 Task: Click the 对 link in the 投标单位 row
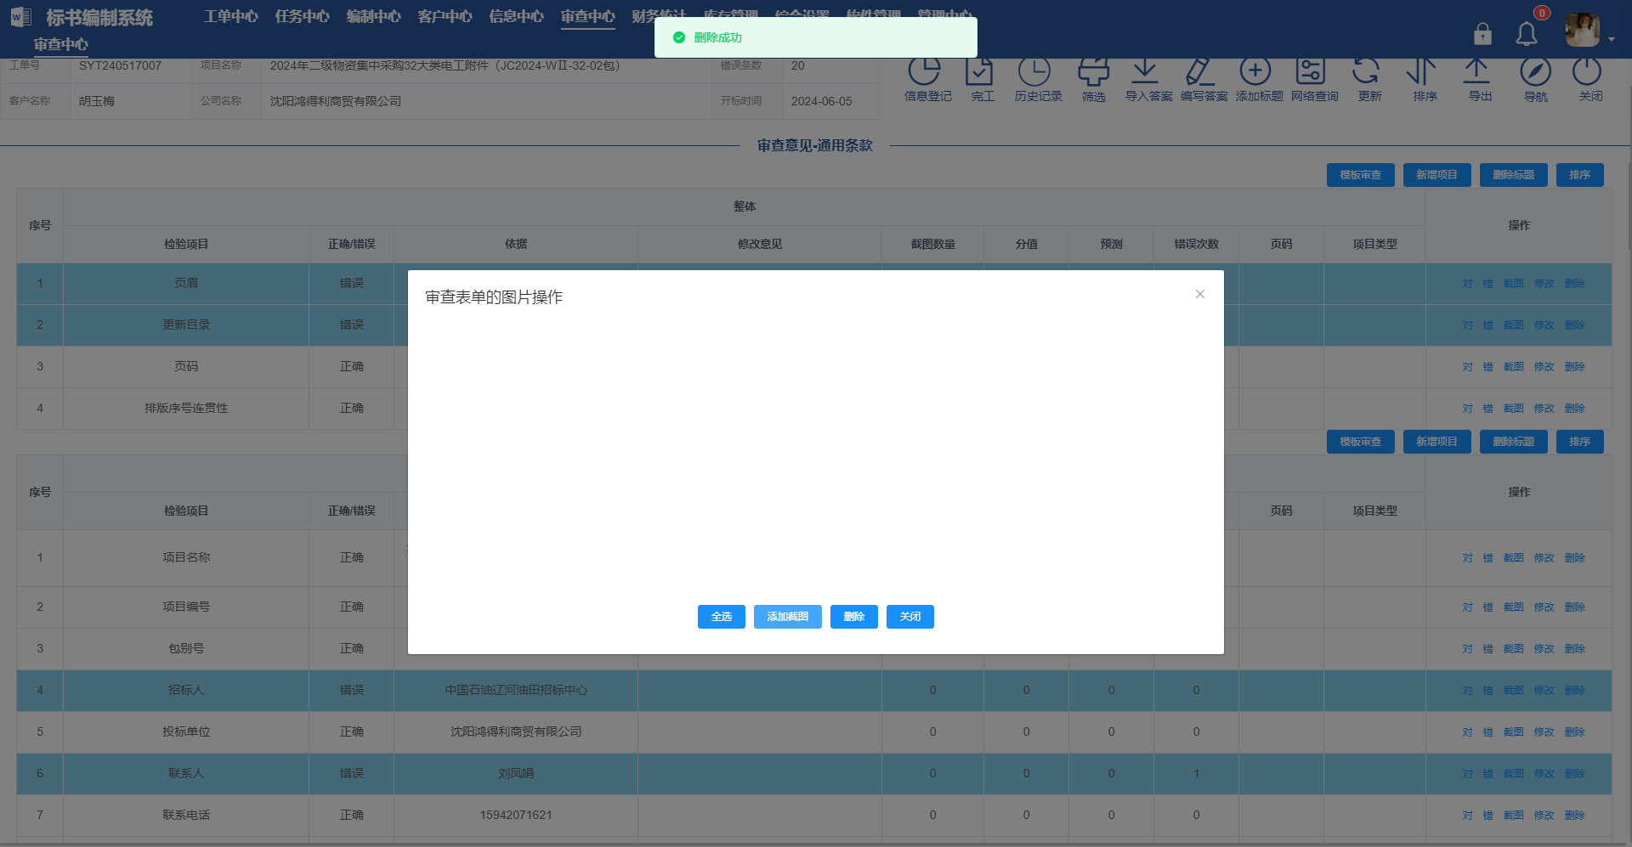coord(1468,732)
